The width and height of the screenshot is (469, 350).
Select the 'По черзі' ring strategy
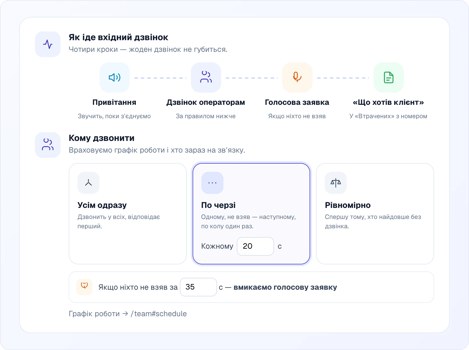(251, 214)
